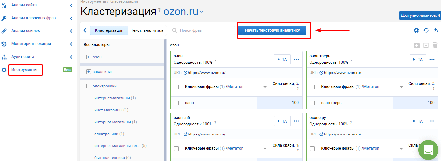Tick the checkbox for phrase озон
441x161 pixels.
pos(176,103)
